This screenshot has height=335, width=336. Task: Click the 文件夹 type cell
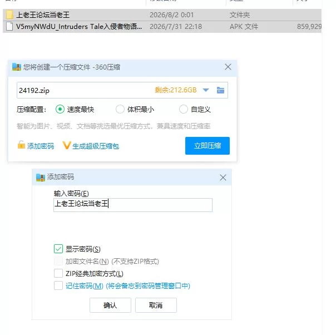point(240,15)
